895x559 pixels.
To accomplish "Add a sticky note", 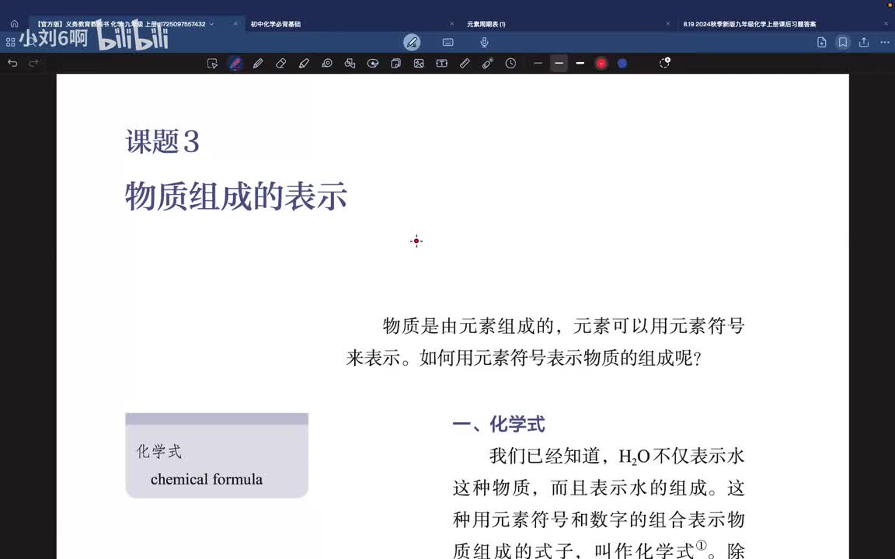I will tap(395, 64).
